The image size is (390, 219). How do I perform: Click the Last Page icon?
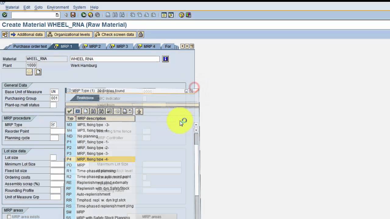(153, 15)
